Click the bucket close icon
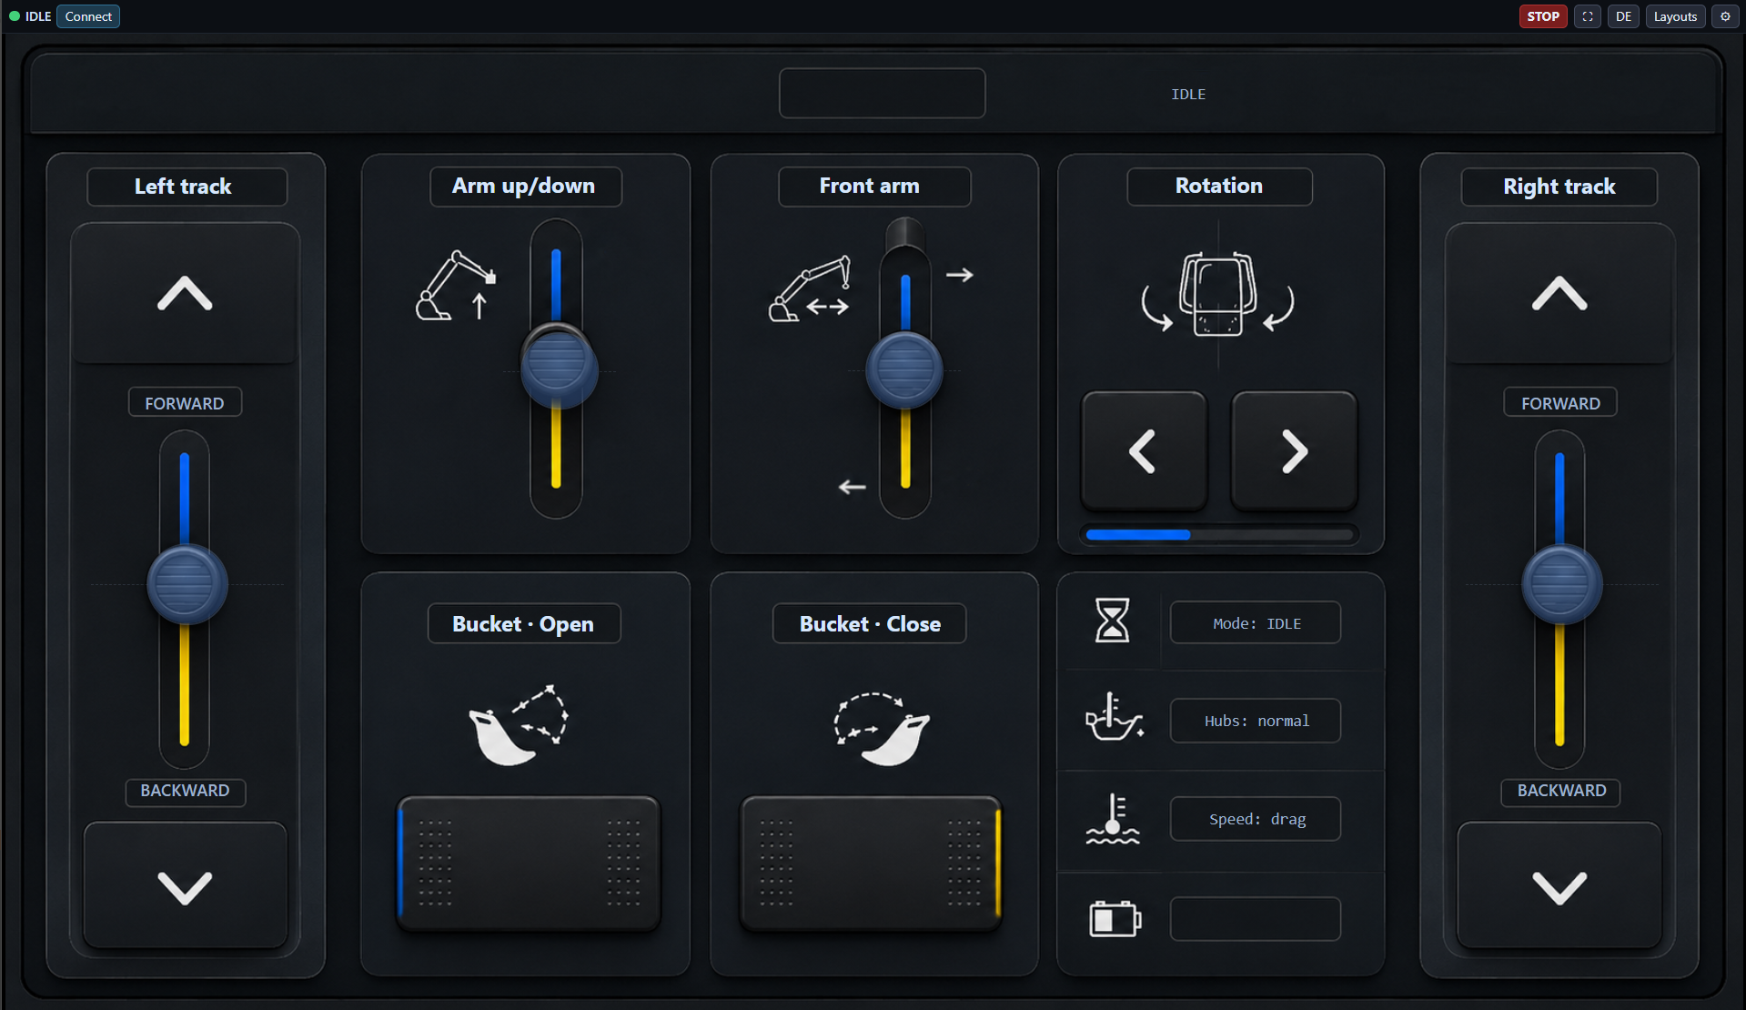 click(883, 729)
